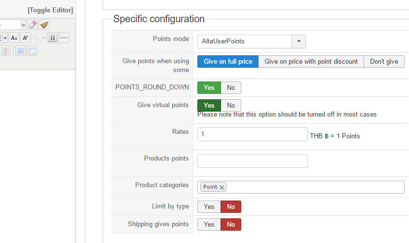The width and height of the screenshot is (409, 243).
Task: Choose the Don't give option
Action: (384, 62)
